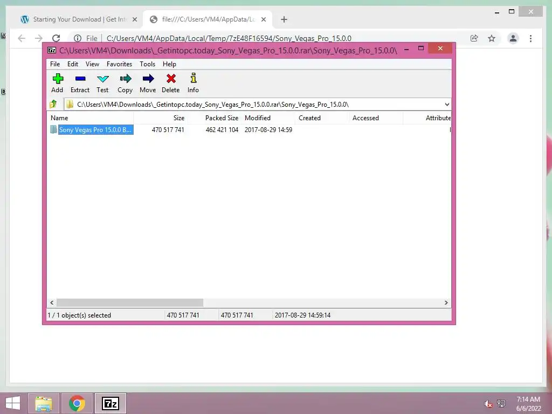Open the Tools menu
Image resolution: width=552 pixels, height=414 pixels.
click(148, 64)
